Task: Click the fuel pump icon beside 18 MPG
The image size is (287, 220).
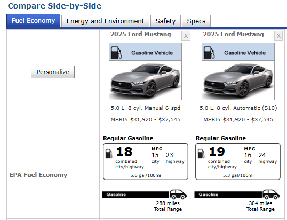Action: click(109, 153)
